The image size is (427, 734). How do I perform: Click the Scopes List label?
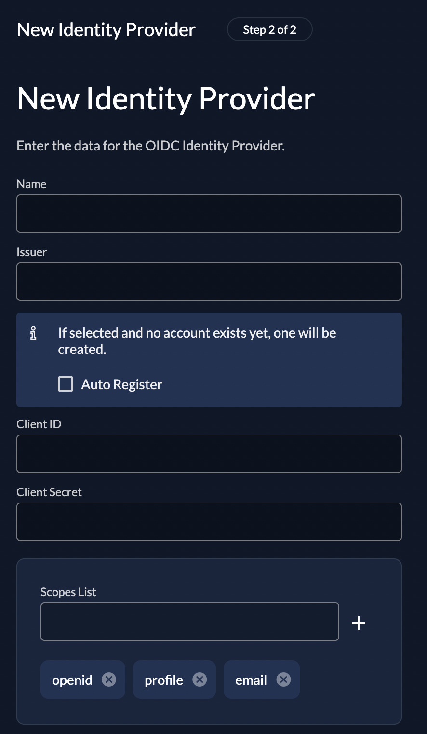pos(68,592)
